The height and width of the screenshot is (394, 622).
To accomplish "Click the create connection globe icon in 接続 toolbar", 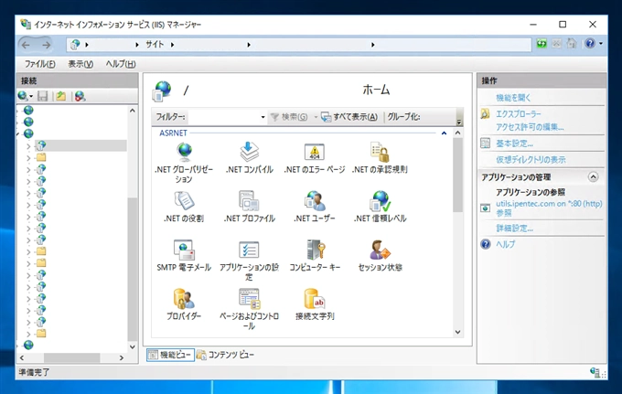I will pos(23,96).
